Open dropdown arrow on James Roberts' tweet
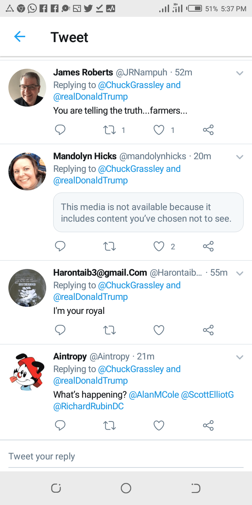The image size is (252, 505). coord(240,73)
